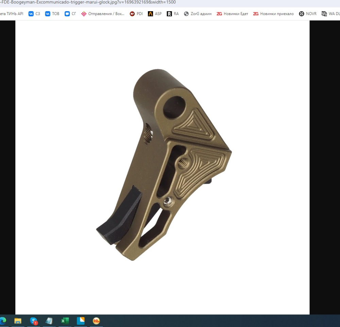Open the ZorG админ bookmark
340x327 pixels.
tap(198, 14)
